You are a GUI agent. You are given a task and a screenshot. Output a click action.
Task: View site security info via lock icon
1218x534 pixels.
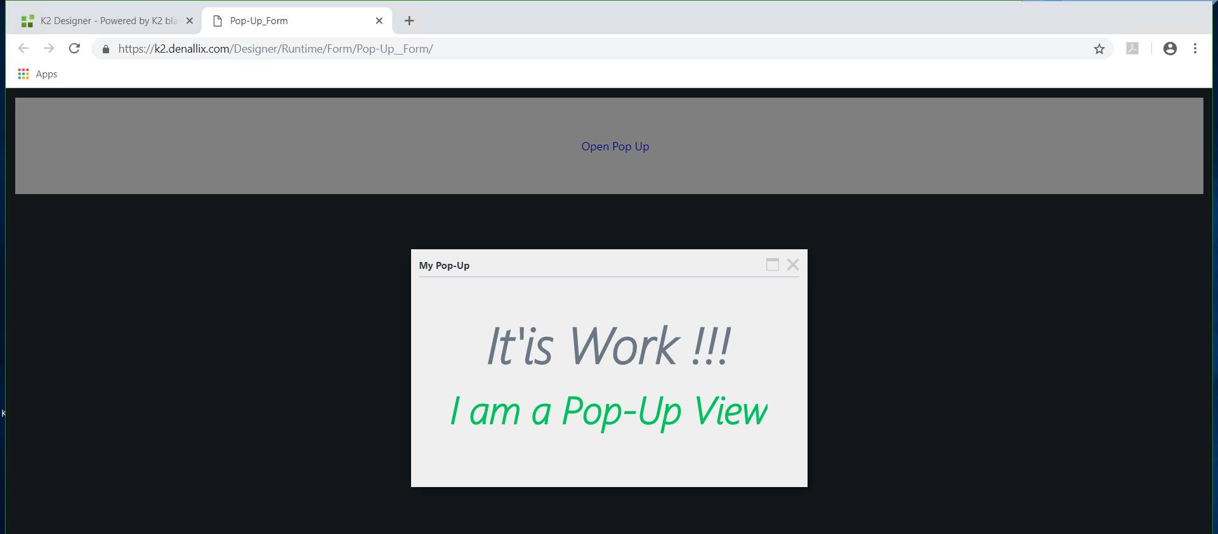tap(106, 49)
